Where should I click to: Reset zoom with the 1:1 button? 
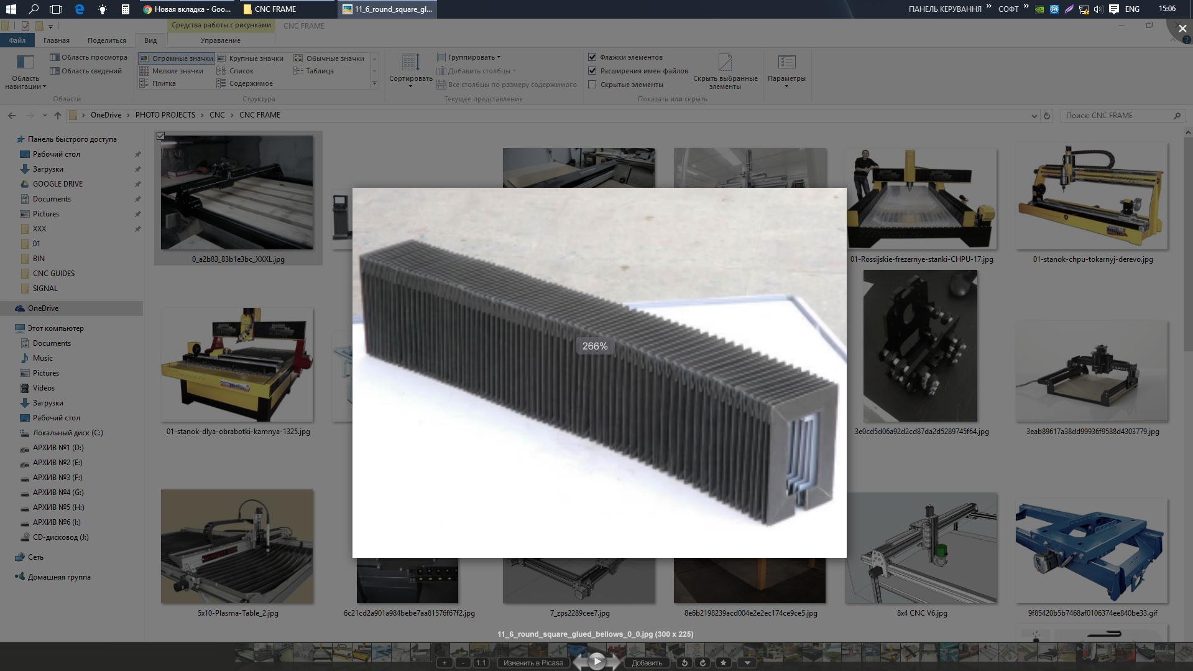pos(481,663)
